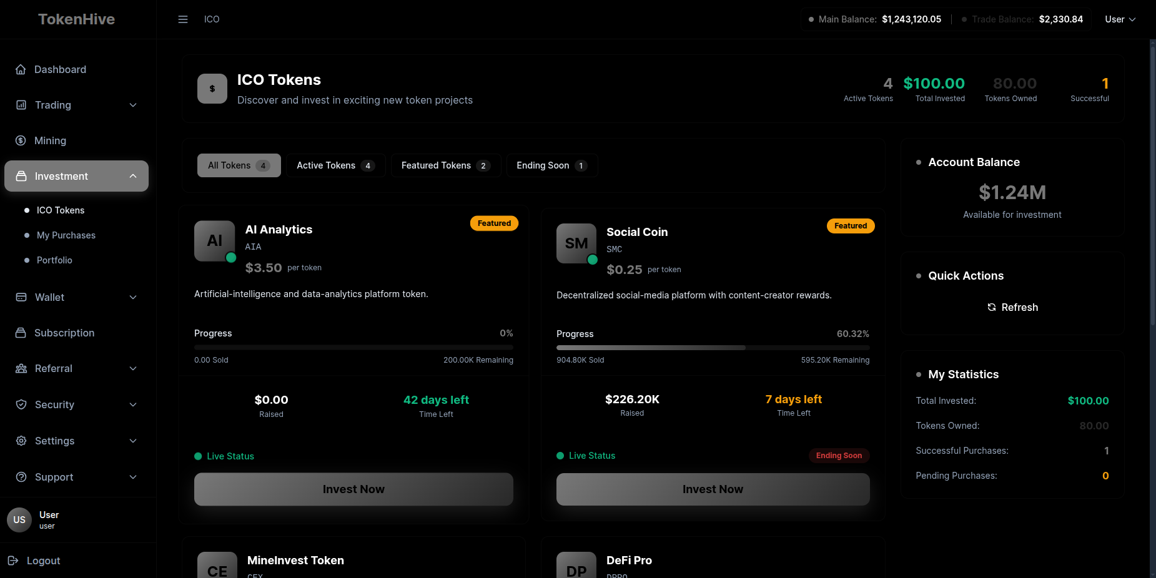Image resolution: width=1156 pixels, height=578 pixels.
Task: Click the US user avatar
Action: pos(19,519)
